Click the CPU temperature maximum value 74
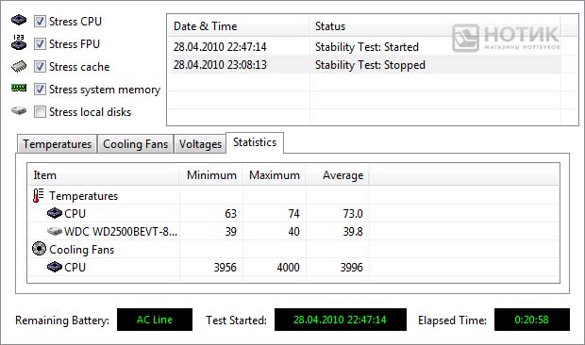 click(x=293, y=213)
